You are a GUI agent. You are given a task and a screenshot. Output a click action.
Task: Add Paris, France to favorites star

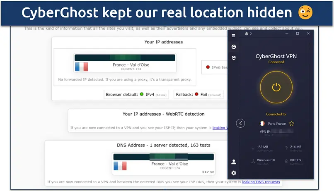click(x=292, y=123)
